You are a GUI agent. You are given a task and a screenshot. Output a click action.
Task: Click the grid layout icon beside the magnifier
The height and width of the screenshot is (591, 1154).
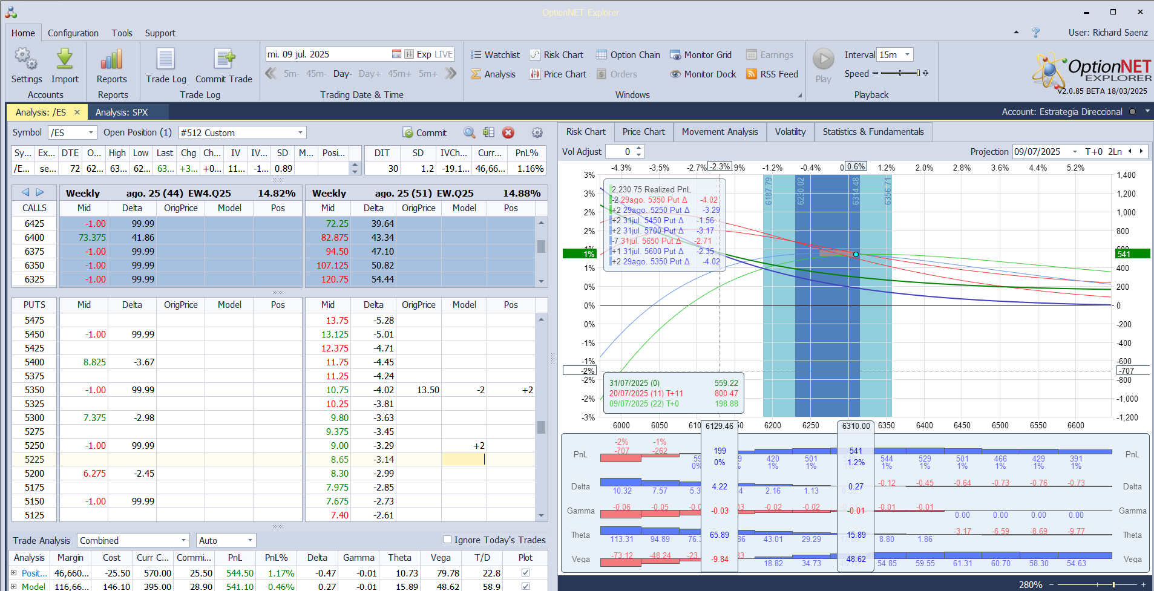pos(488,132)
